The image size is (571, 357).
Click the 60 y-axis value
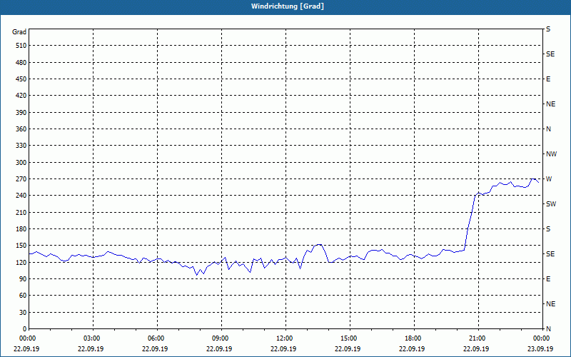click(x=23, y=296)
